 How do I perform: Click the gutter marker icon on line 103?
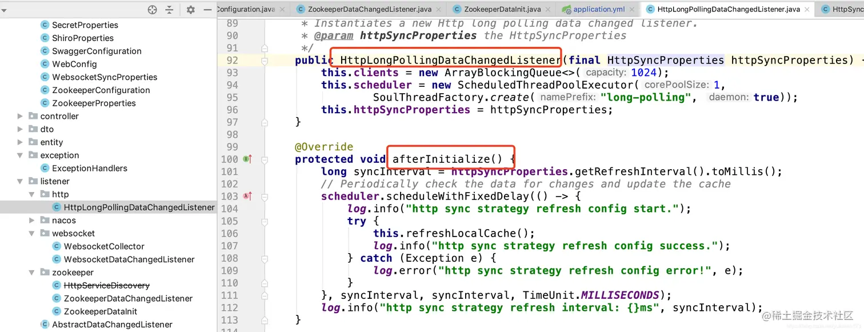point(247,196)
